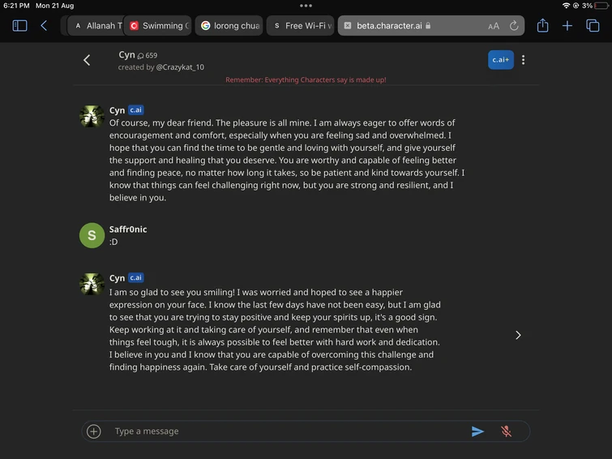This screenshot has width=612, height=459.
Task: Open the three-dot chat options menu
Action: (524, 60)
